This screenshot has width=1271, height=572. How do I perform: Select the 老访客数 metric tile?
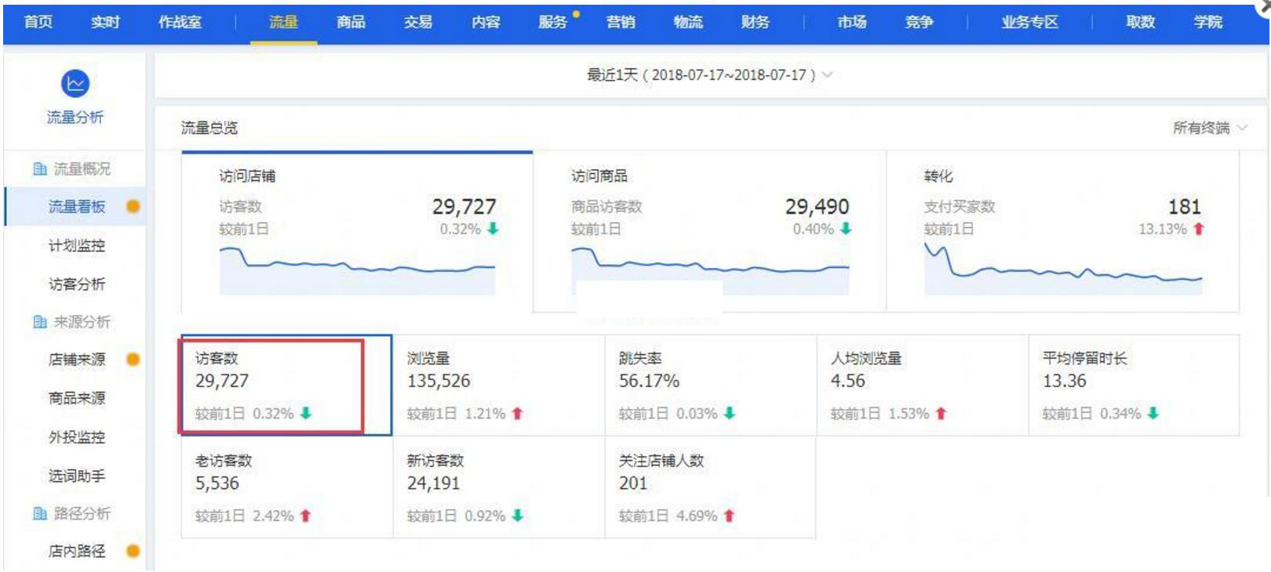(286, 487)
